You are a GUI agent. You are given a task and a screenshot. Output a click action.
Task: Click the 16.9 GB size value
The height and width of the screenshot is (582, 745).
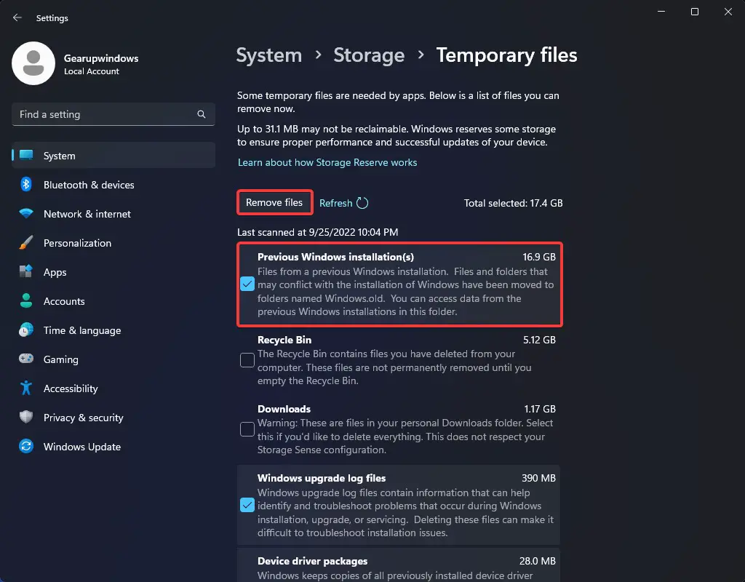539,257
